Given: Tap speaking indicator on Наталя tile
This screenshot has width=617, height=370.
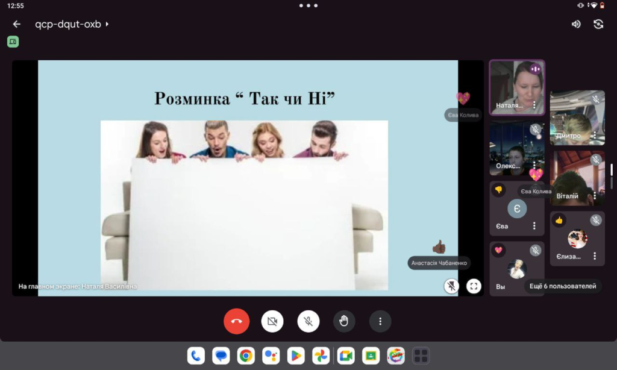Looking at the screenshot, I should pos(535,69).
